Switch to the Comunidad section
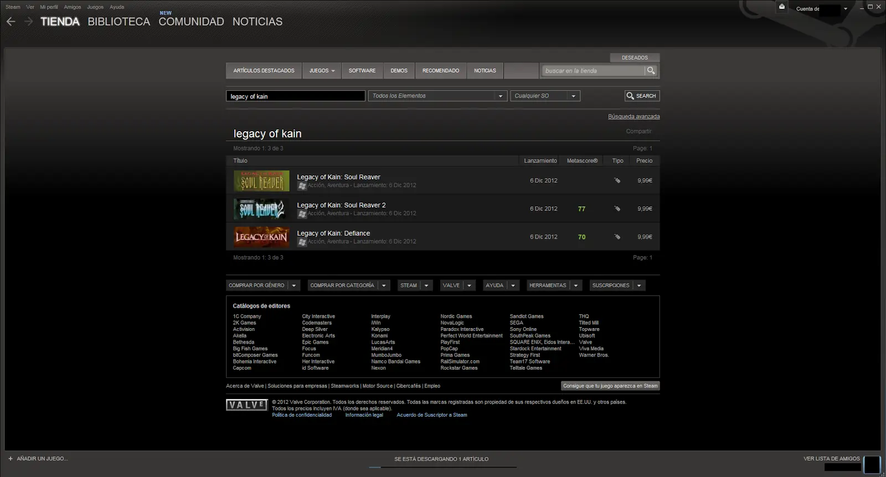Screen dimensions: 886x477 click(191, 22)
